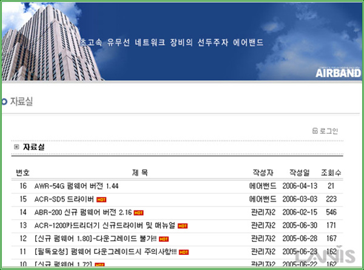
Task: Click post number 11
Action: click(23, 252)
